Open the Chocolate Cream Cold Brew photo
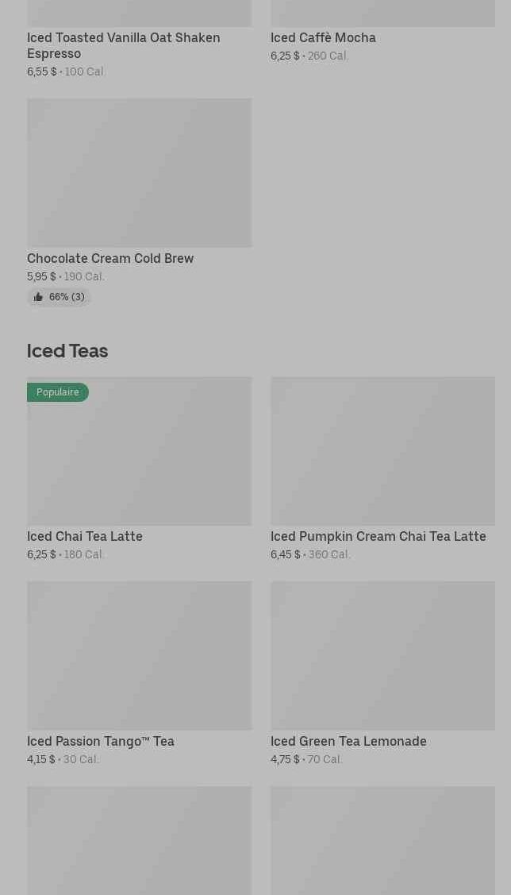 click(139, 172)
